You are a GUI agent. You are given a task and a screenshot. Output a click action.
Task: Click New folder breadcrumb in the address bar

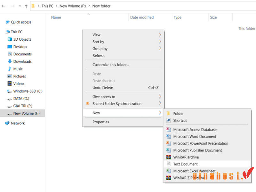[x=101, y=6]
